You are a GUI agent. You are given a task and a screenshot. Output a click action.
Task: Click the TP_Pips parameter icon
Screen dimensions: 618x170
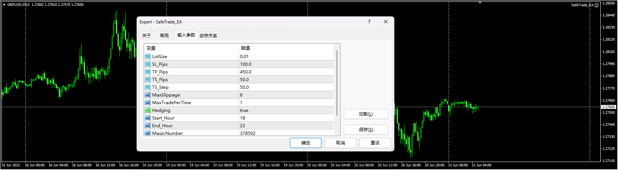pos(147,72)
